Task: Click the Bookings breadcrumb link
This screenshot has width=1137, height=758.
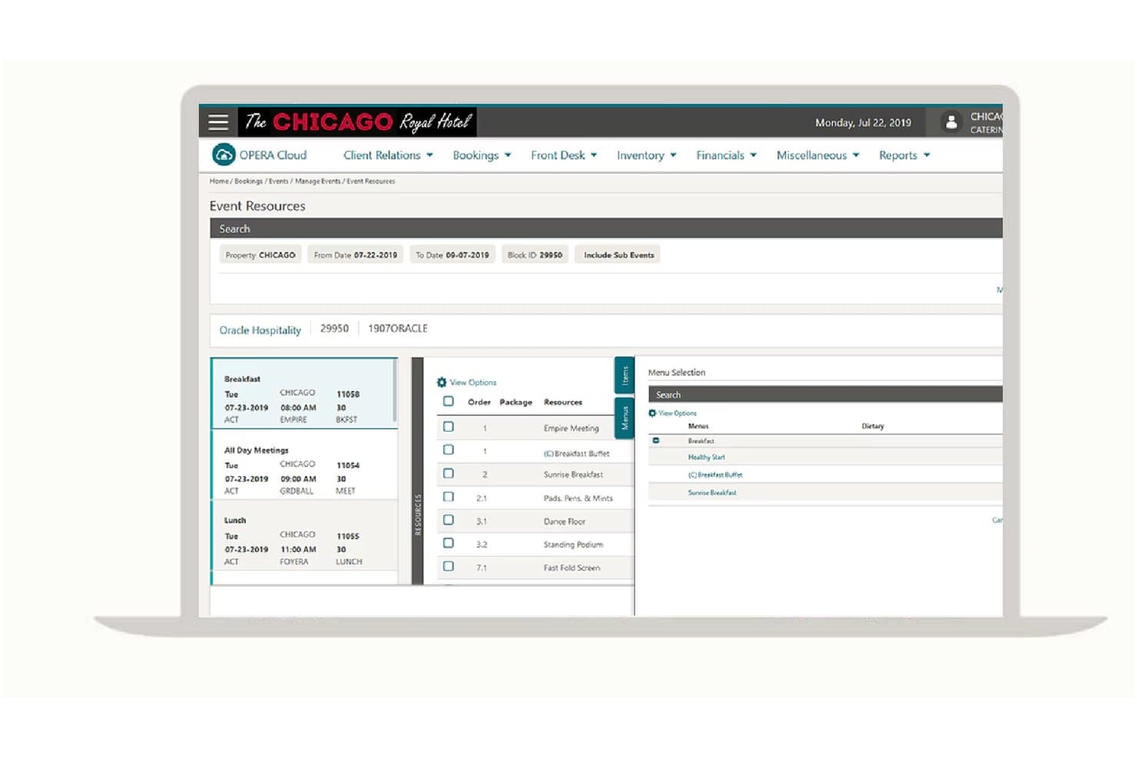Action: coord(248,181)
